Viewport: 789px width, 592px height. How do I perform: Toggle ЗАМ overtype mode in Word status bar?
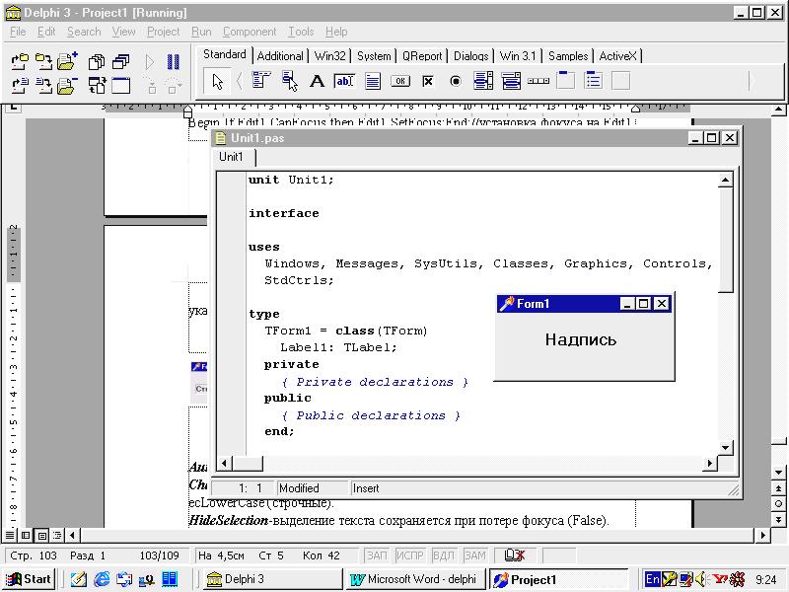pos(474,555)
